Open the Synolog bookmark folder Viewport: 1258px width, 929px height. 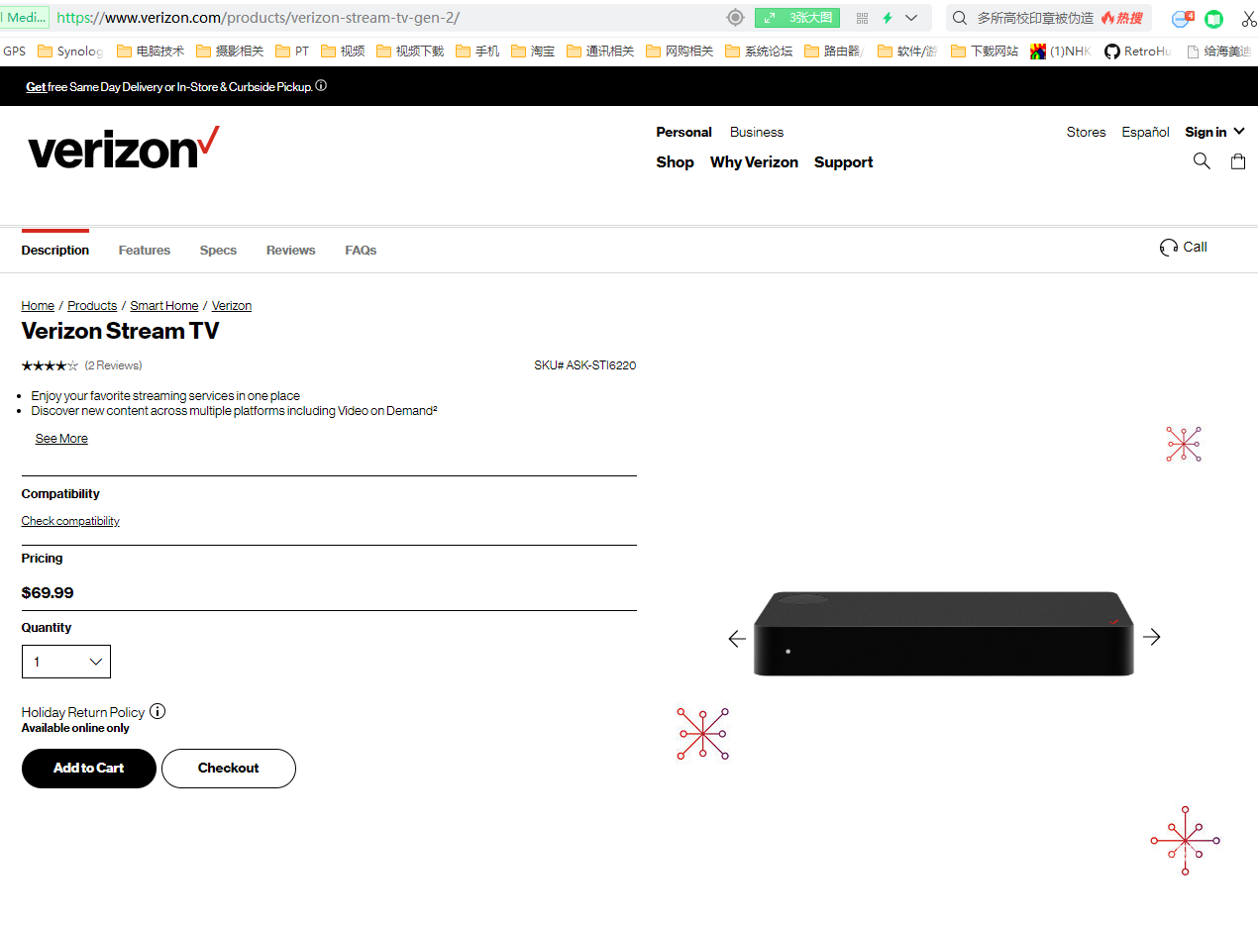tap(70, 52)
